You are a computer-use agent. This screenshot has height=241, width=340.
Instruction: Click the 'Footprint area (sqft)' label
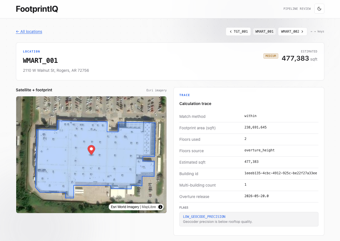coord(198,128)
